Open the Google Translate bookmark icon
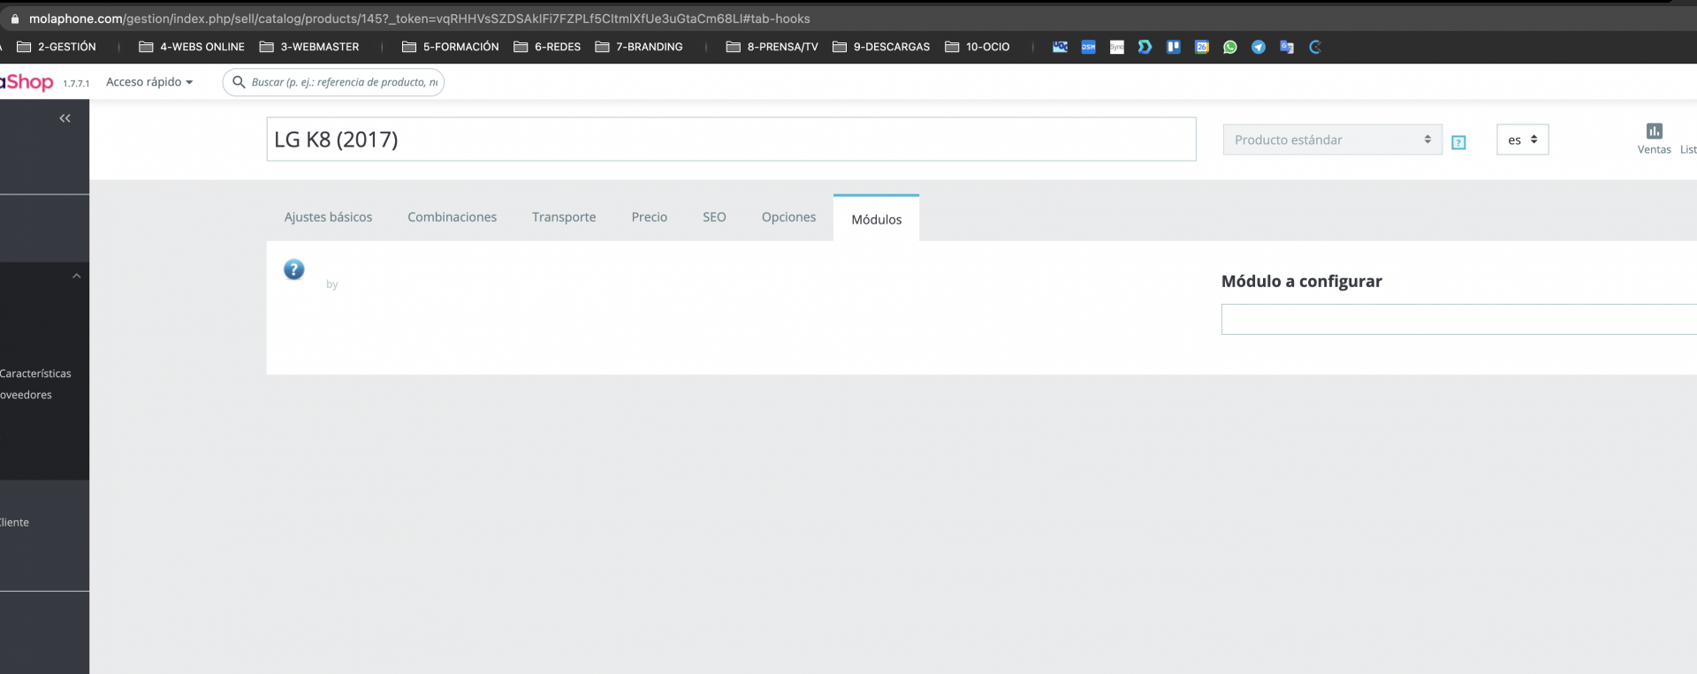Screen dimensions: 1697x674 tap(1286, 47)
